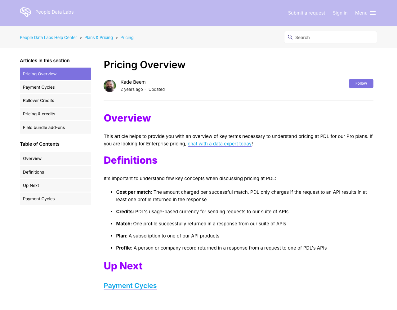Open Rollover Credits article
397x310 pixels.
pos(56,100)
